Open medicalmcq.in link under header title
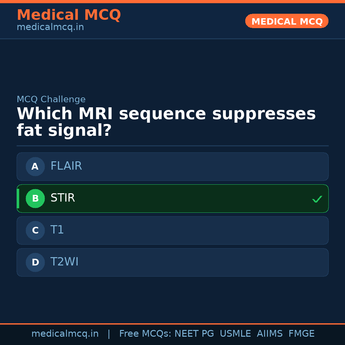345x345 pixels. point(50,27)
